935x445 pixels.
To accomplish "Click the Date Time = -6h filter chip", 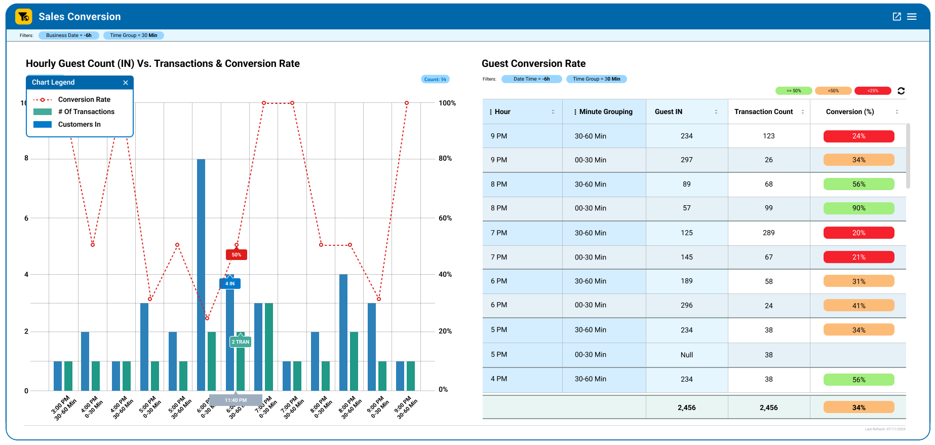I will (531, 79).
